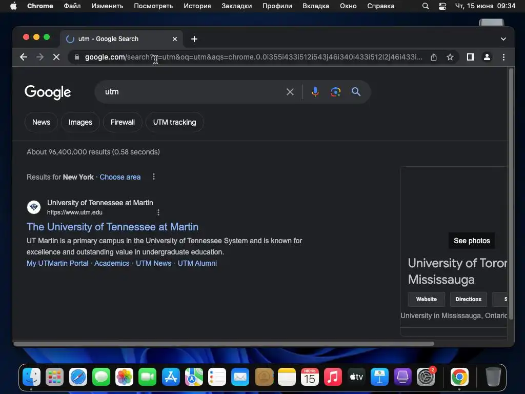Screen dimensions: 525x394
Task: Open the Academics sitelink
Action: coord(112,263)
